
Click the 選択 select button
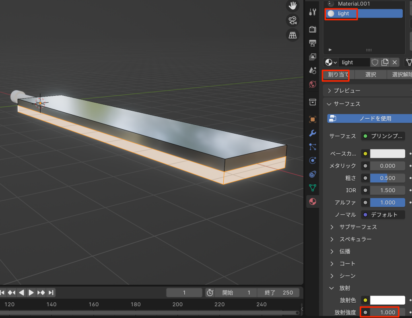coord(371,74)
